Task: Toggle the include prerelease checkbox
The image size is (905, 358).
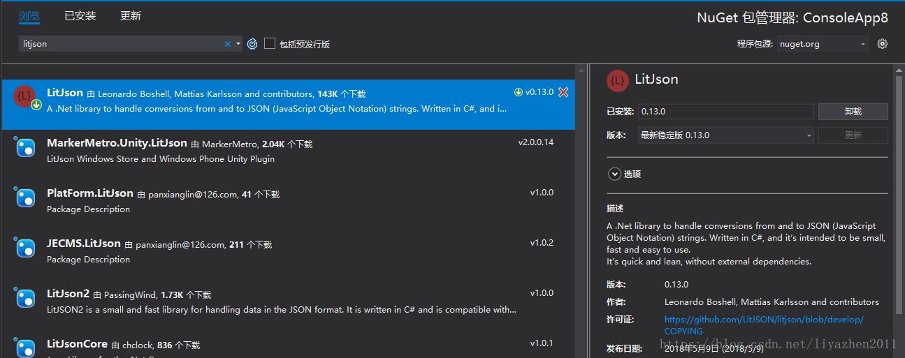Action: pyautogui.click(x=270, y=43)
